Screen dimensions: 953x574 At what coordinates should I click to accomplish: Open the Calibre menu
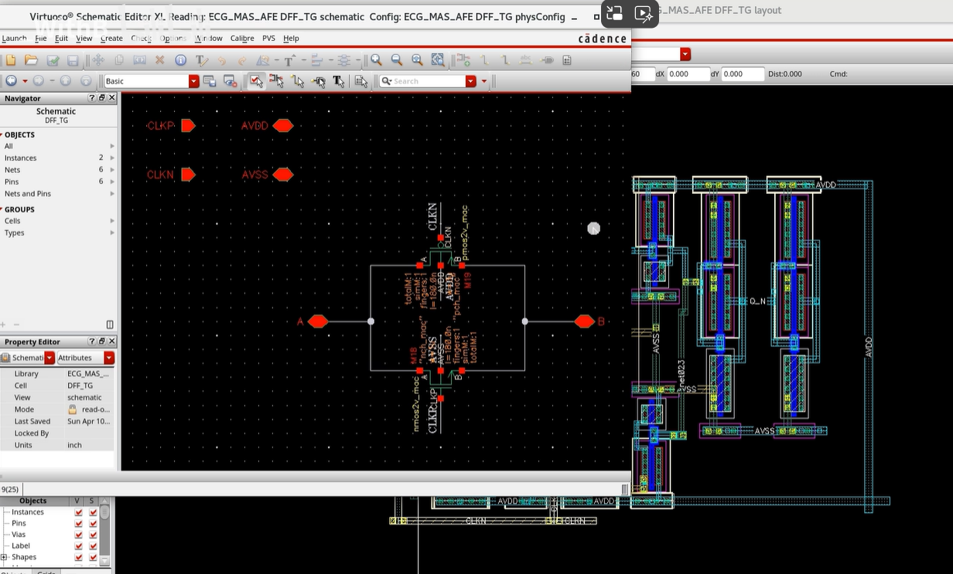(x=242, y=38)
